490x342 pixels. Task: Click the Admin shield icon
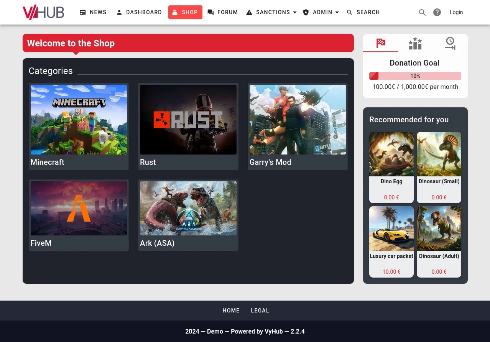306,12
